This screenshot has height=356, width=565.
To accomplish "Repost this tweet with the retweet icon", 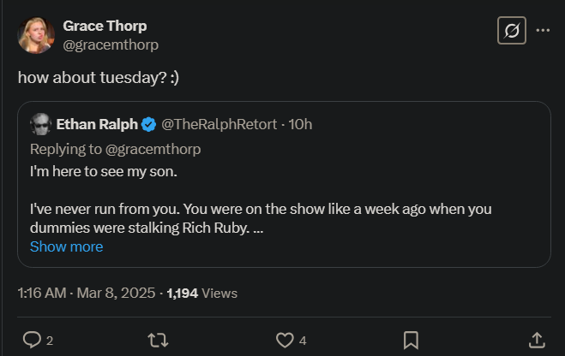I will pyautogui.click(x=158, y=340).
